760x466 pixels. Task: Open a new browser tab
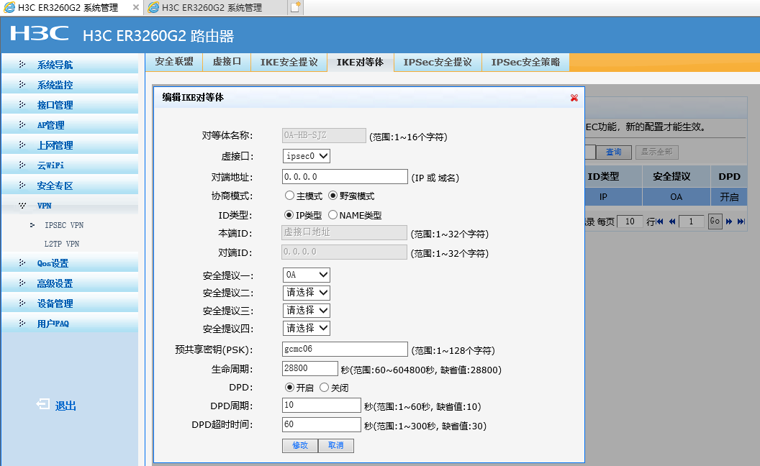click(296, 7)
